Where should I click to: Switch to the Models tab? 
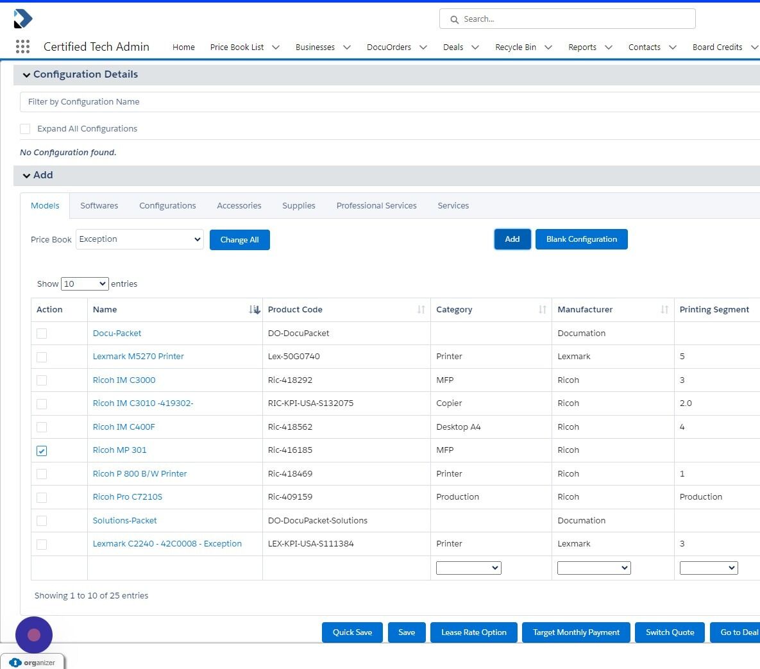point(45,205)
